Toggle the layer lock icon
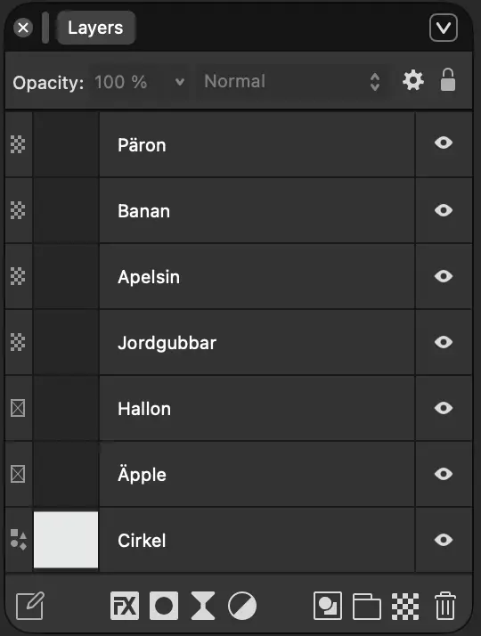The width and height of the screenshot is (481, 636). pyautogui.click(x=448, y=79)
